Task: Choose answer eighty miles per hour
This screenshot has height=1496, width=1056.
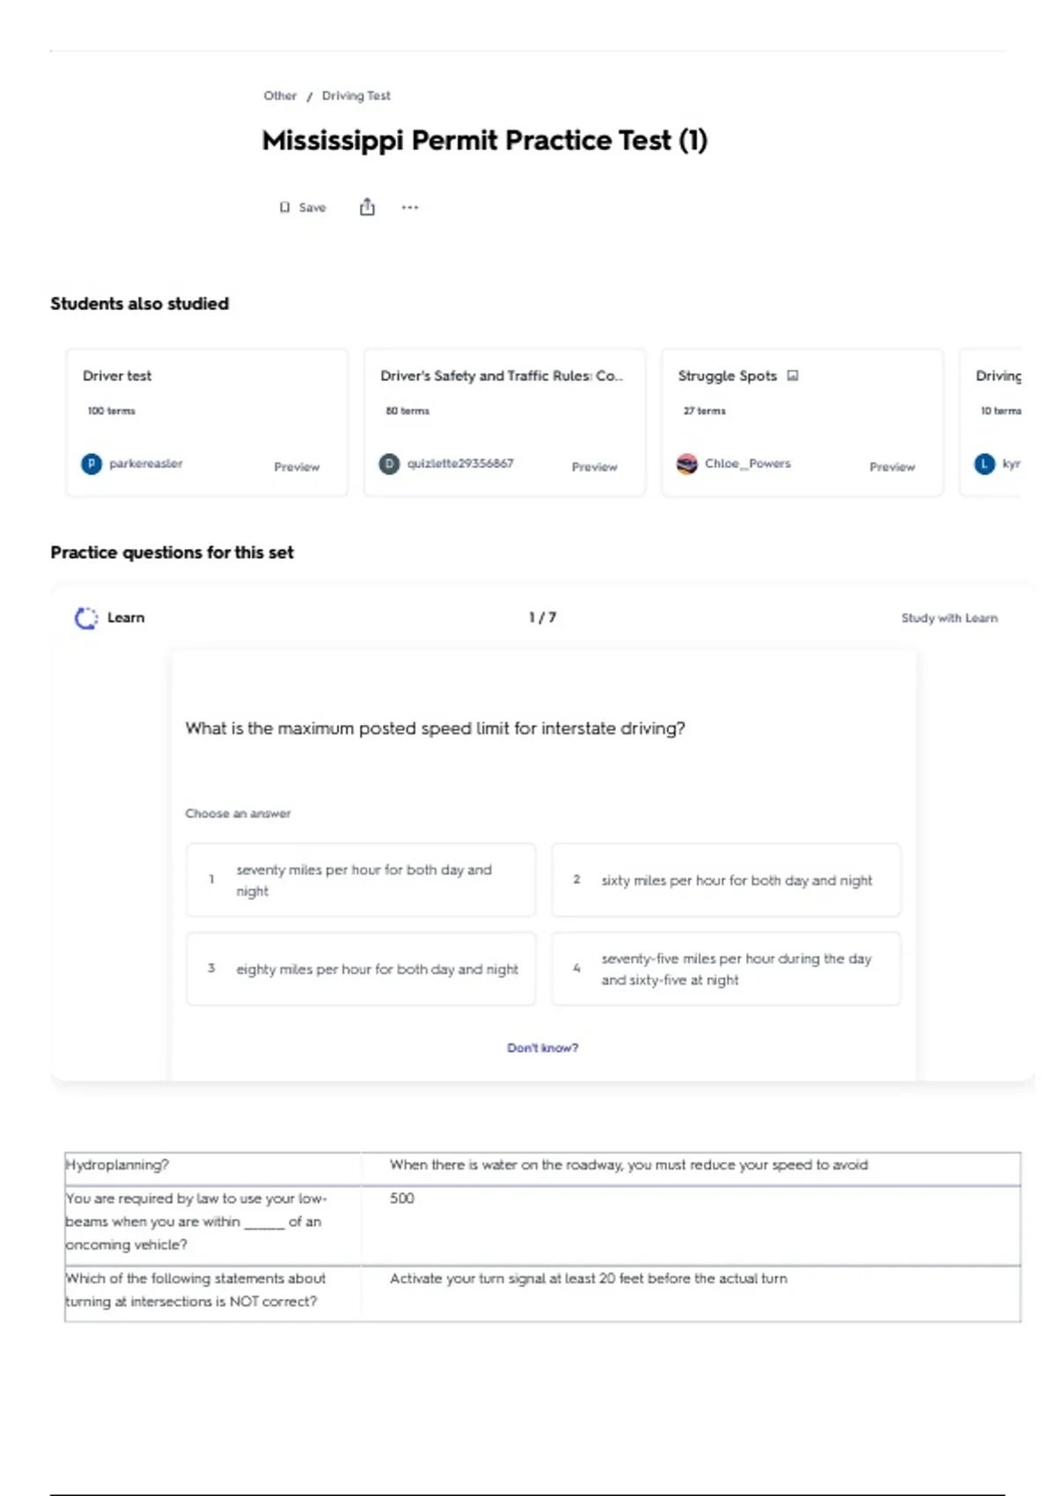Action: (361, 969)
